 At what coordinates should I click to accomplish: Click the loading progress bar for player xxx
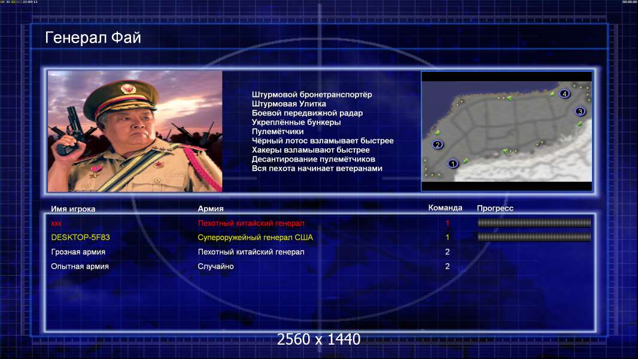click(534, 223)
